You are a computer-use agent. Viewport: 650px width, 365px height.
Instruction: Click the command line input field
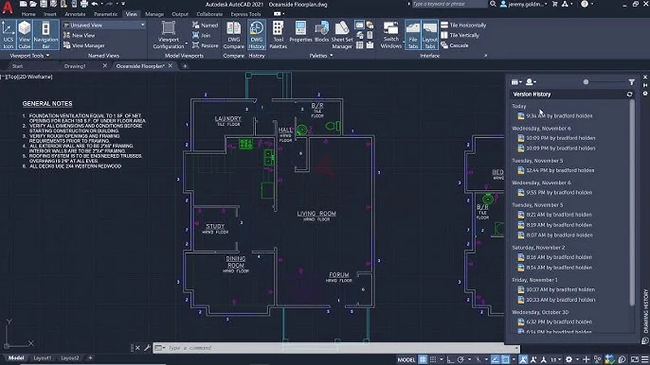pyautogui.click(x=336, y=348)
